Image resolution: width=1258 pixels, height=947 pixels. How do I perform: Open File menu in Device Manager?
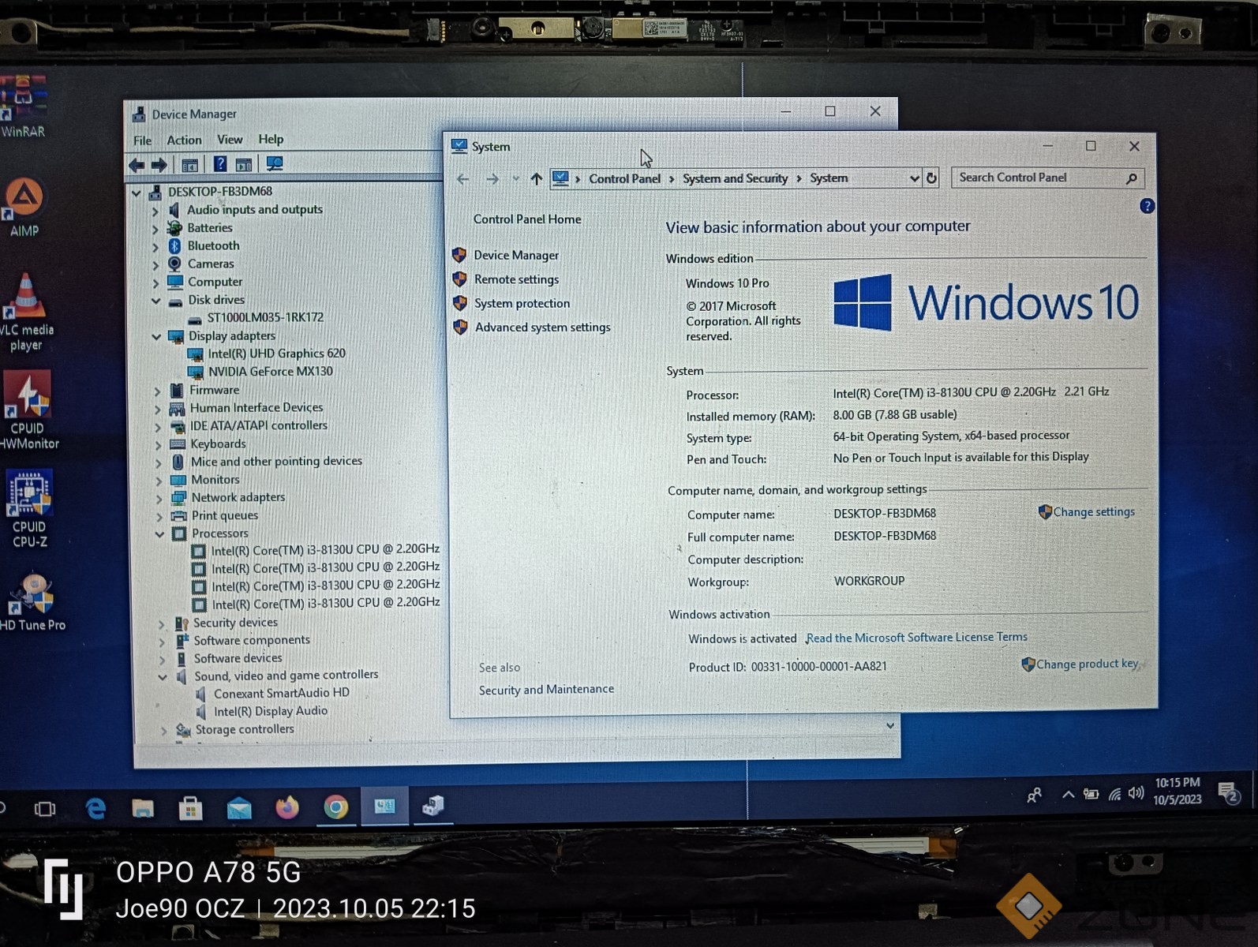tap(143, 140)
